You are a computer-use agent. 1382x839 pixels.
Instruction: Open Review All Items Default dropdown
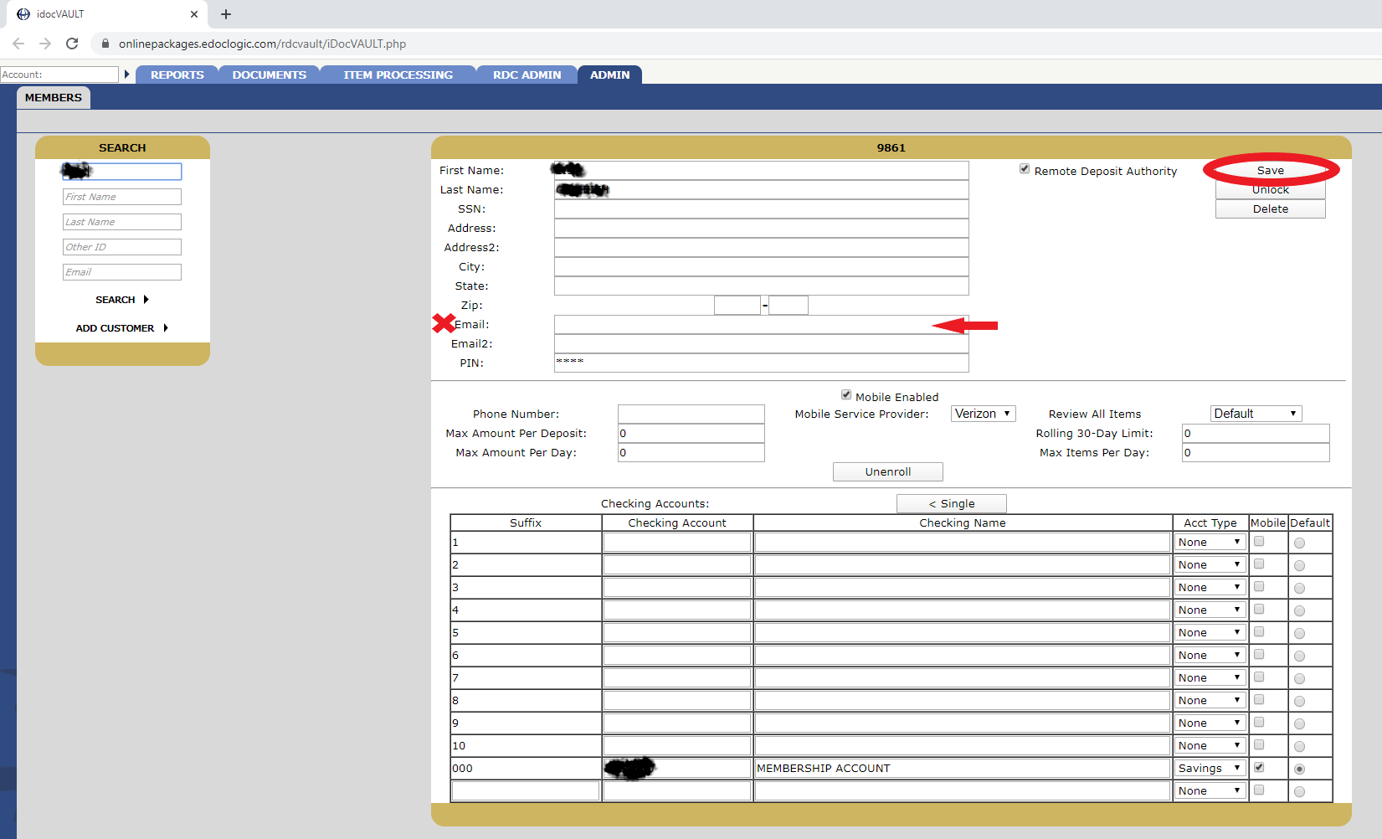coord(1256,414)
